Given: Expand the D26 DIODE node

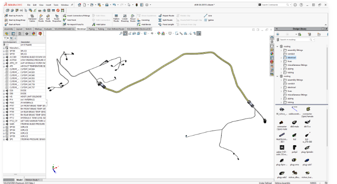Looking at the screenshot, I should (x=4, y=90).
